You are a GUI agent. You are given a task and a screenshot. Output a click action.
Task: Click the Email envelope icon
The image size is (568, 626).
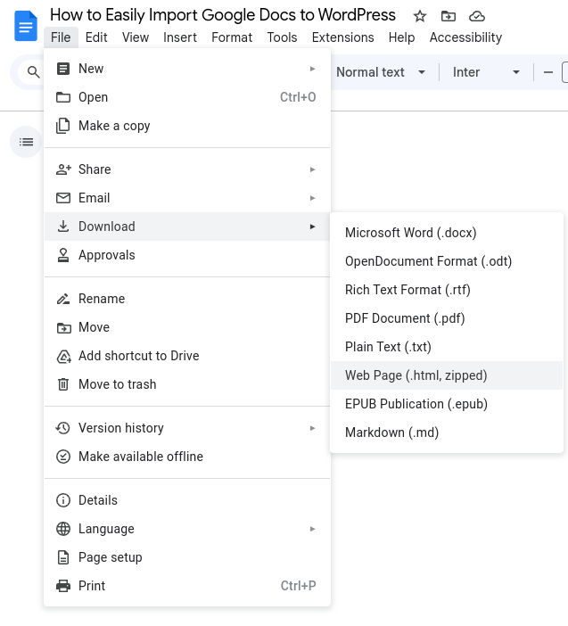coord(63,198)
